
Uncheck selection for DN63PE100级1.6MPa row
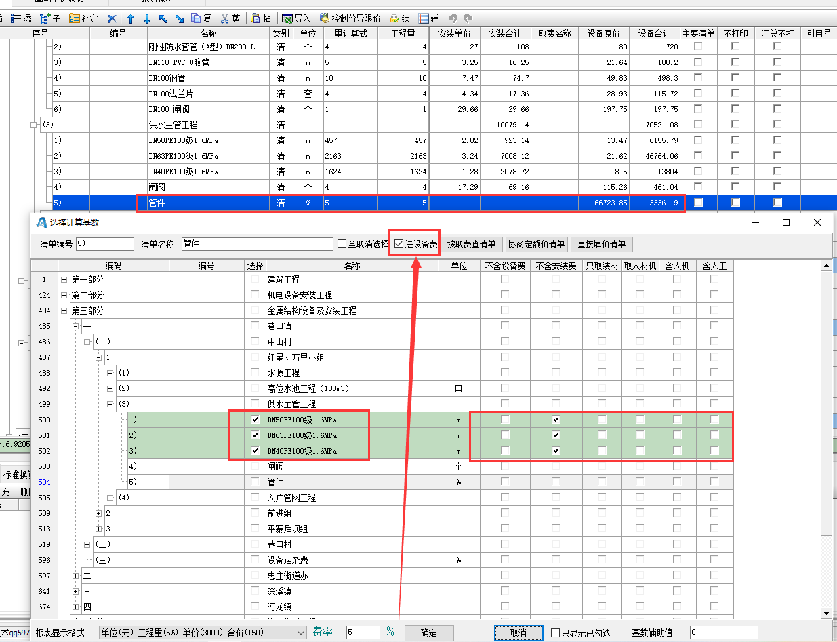coord(255,435)
